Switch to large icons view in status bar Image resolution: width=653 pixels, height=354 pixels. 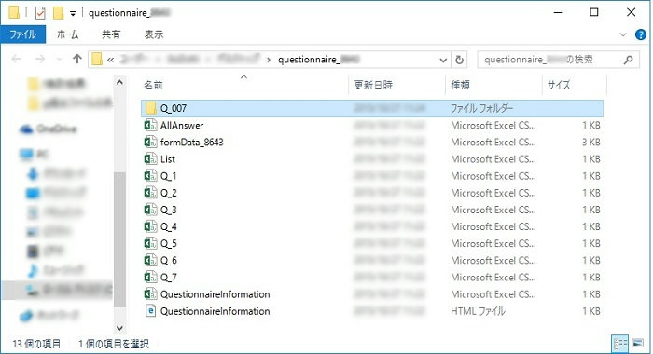[637, 344]
